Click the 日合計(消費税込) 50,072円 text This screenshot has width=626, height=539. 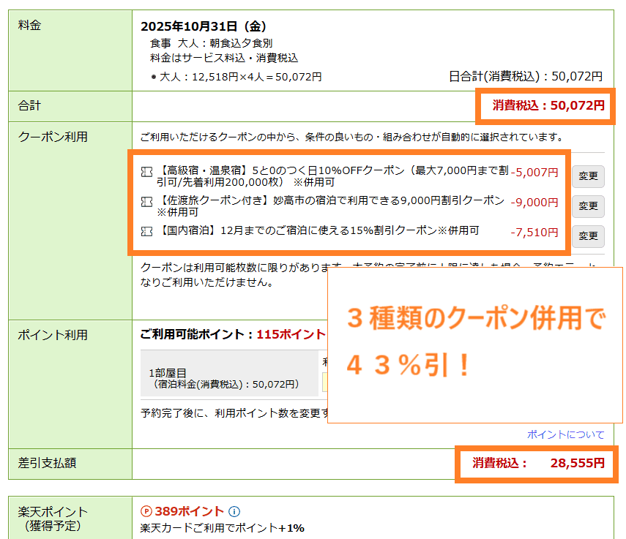click(x=525, y=76)
